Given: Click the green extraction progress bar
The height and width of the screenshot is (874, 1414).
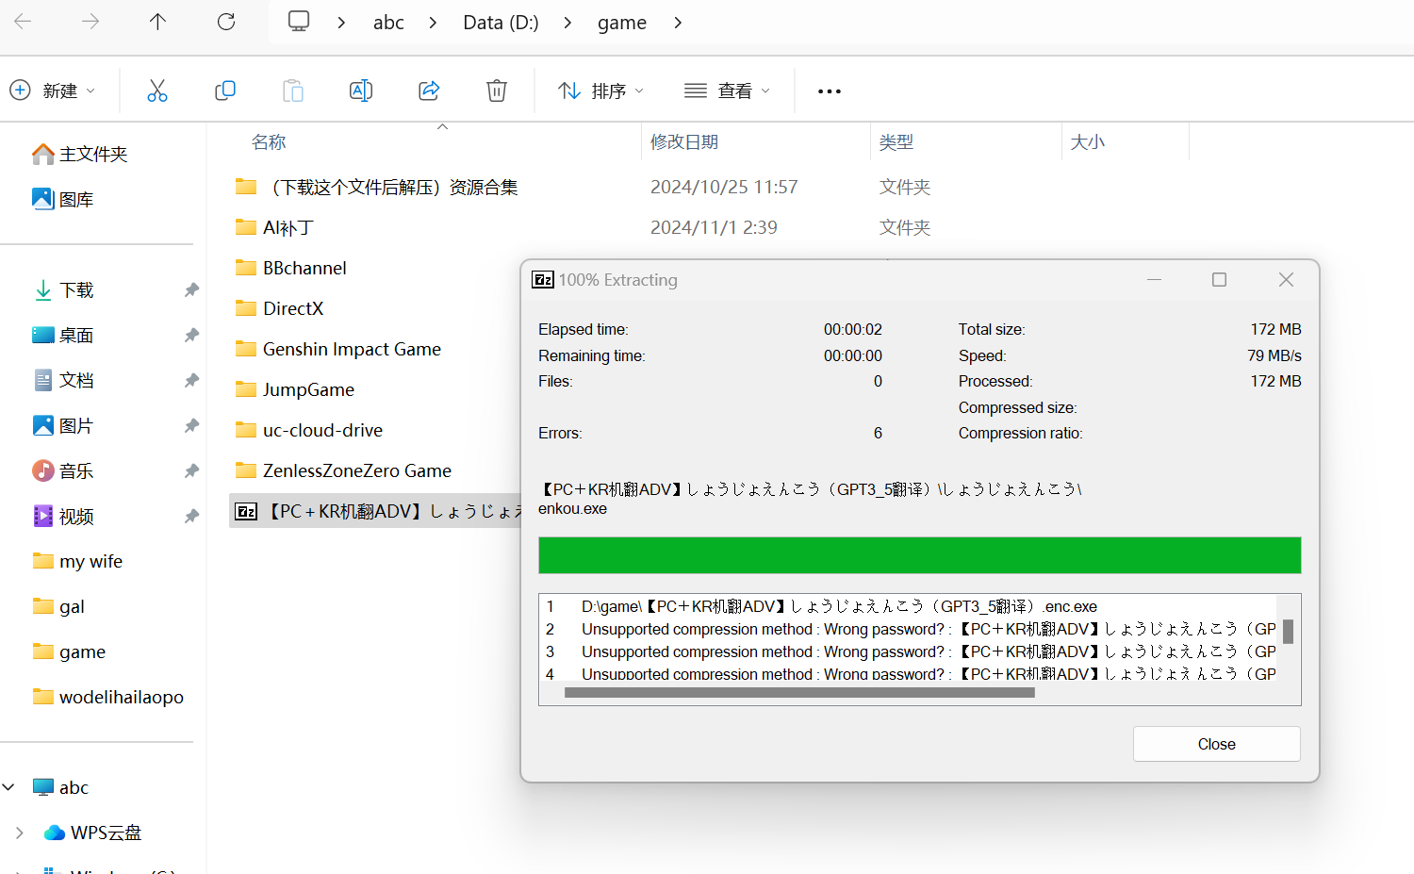Looking at the screenshot, I should point(919,555).
